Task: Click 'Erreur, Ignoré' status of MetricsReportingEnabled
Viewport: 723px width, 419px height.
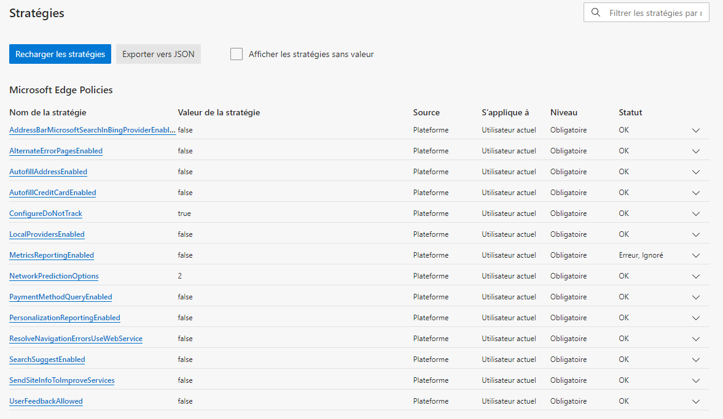Action: pos(641,255)
